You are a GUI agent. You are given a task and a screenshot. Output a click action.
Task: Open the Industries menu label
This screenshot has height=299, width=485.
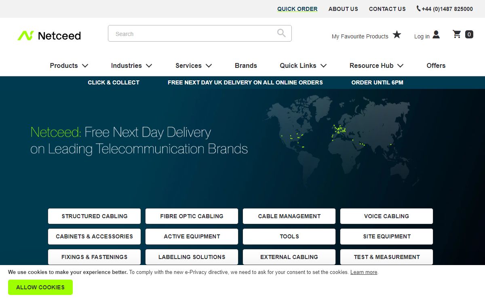pyautogui.click(x=127, y=65)
